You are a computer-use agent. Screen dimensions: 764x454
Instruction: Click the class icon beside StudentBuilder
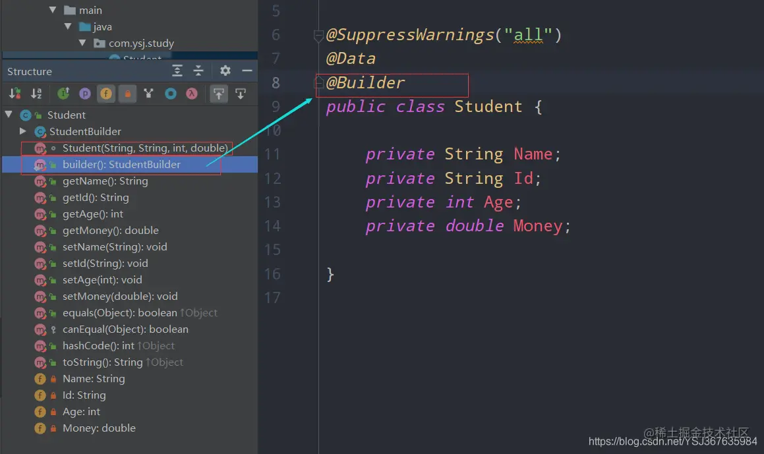40,132
